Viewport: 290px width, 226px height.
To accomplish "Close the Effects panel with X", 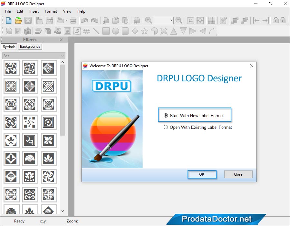I will [61, 40].
